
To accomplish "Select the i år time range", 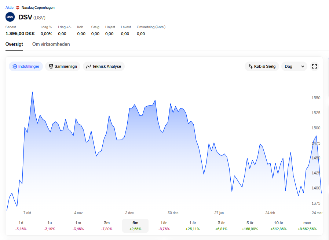I will tap(164, 226).
